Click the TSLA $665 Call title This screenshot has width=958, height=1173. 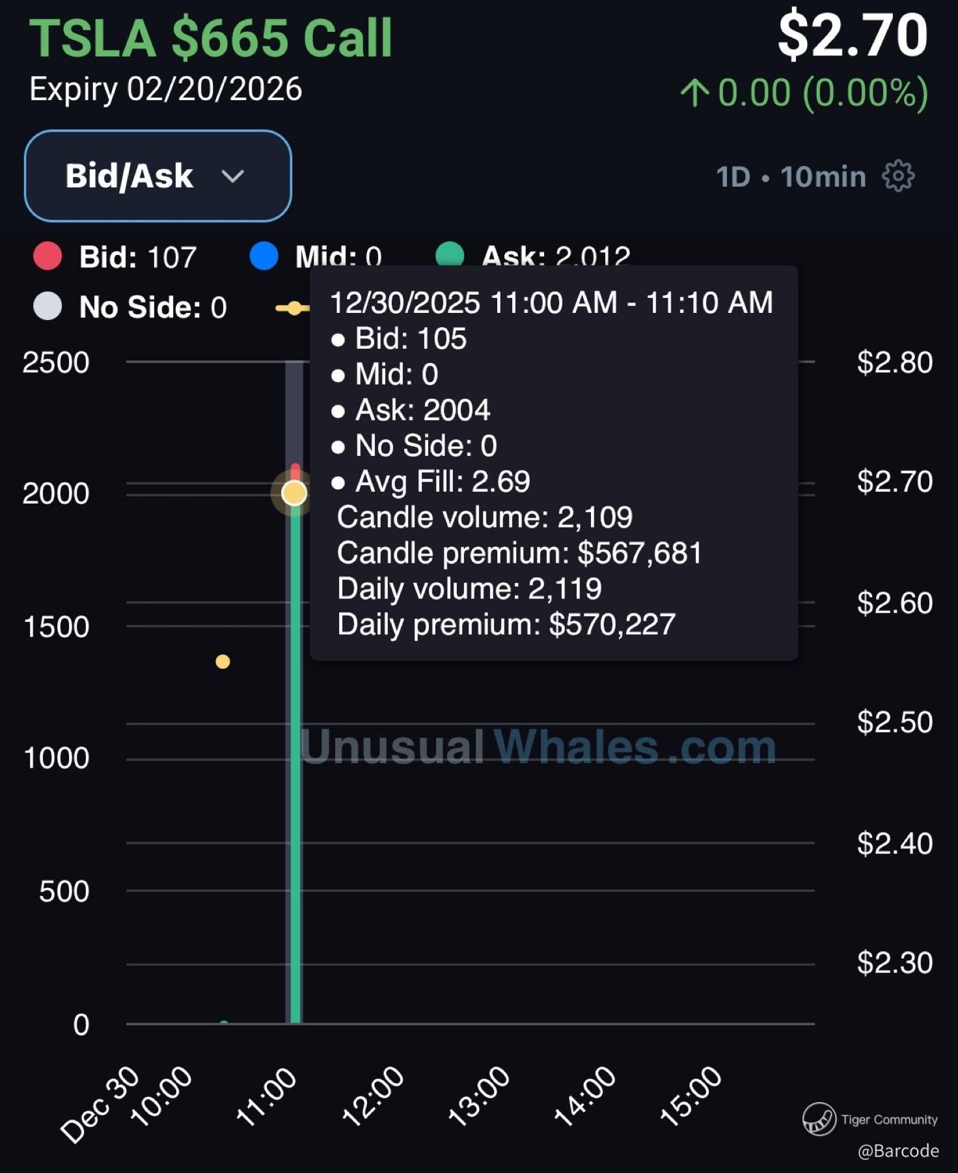pos(211,38)
